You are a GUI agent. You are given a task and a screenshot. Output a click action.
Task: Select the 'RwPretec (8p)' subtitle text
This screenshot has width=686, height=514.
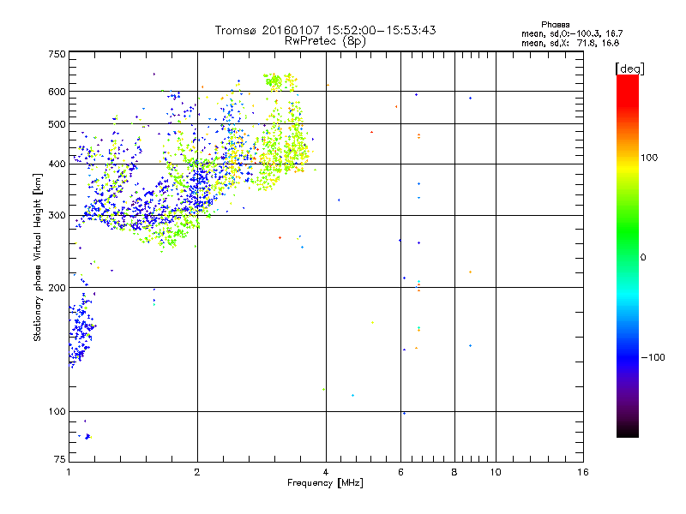click(325, 41)
